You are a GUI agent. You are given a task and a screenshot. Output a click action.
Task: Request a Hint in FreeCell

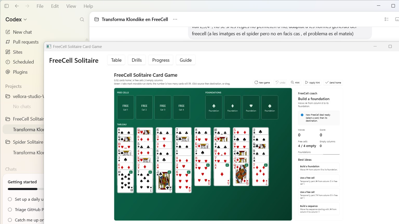295,82
